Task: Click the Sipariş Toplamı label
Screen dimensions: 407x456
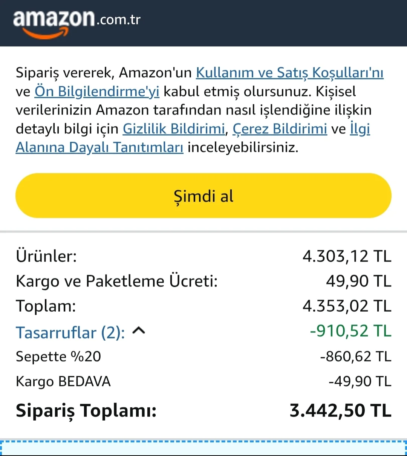Action: pyautogui.click(x=86, y=410)
